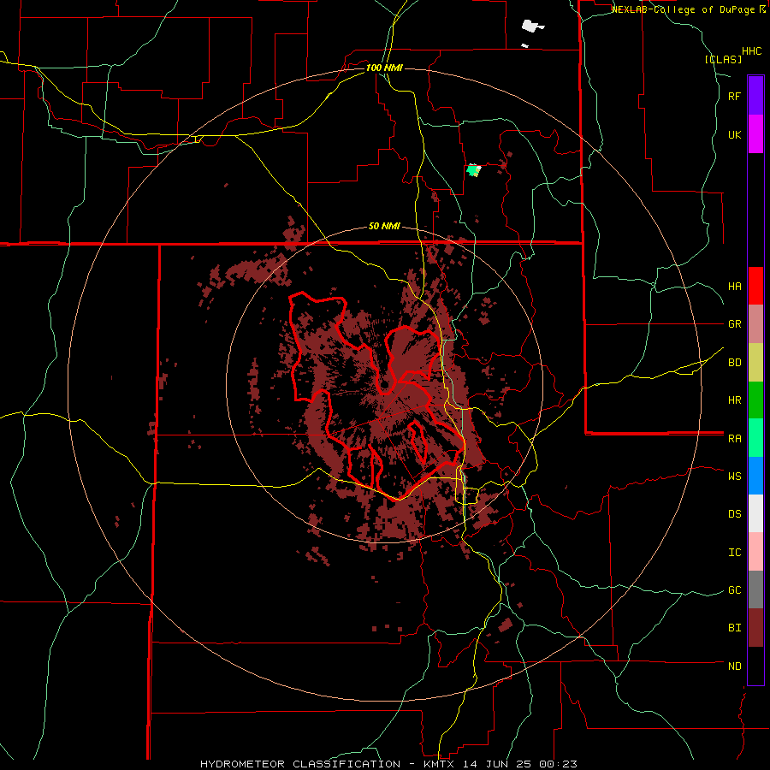Click the NEXLAB-College of DuPage credit text

(x=684, y=9)
